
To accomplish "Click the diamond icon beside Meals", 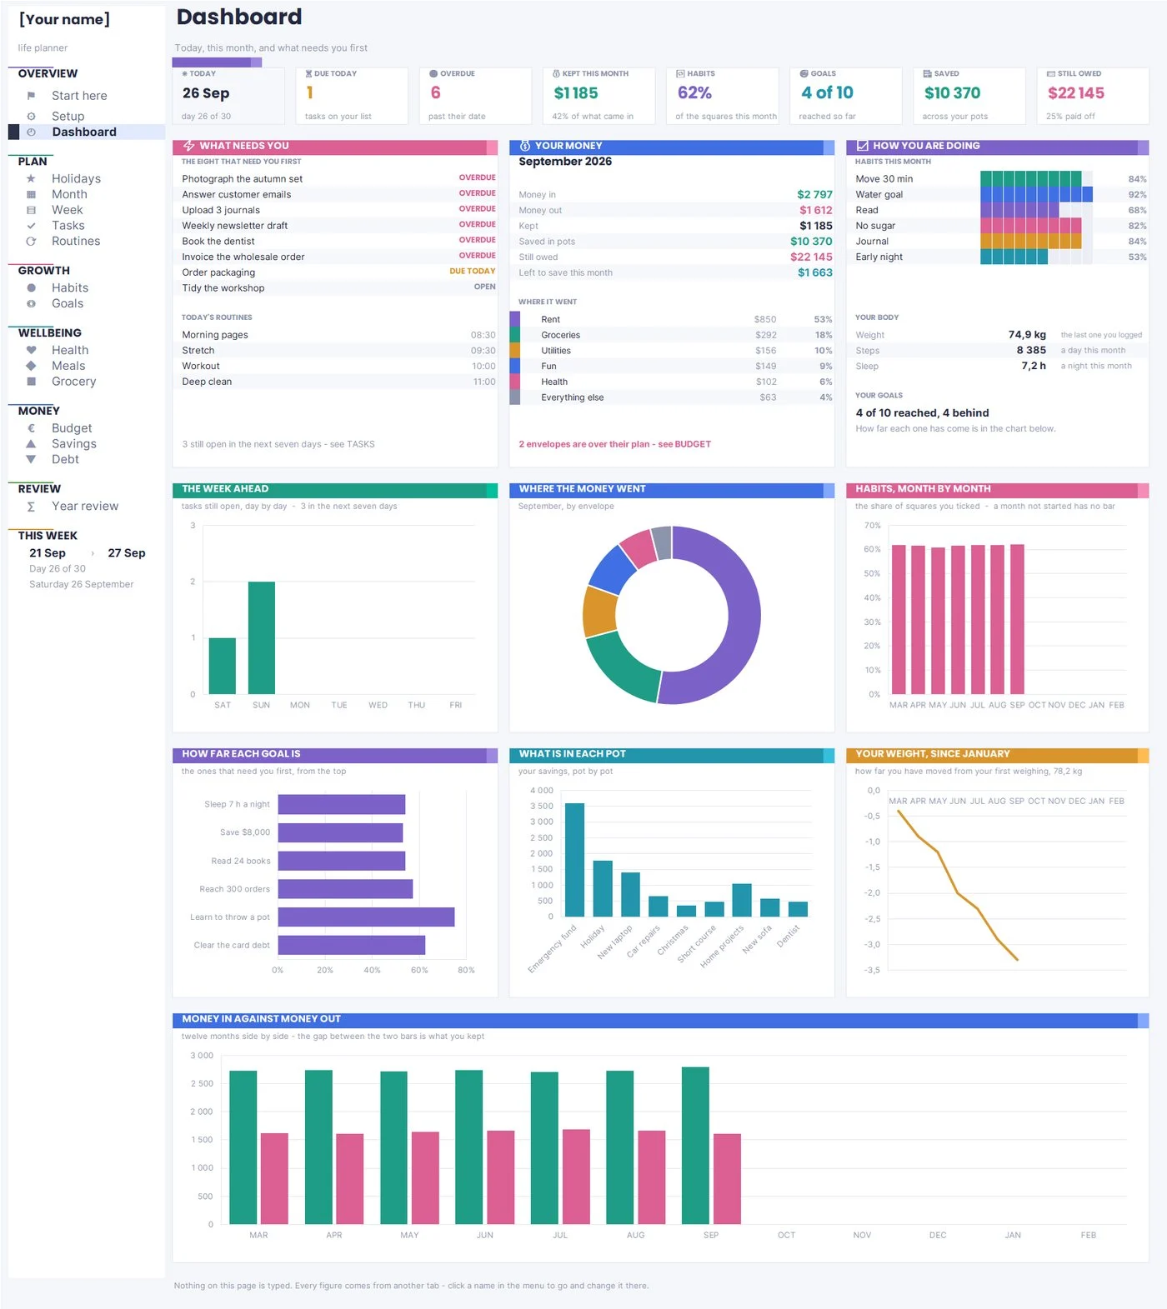I will coord(31,366).
